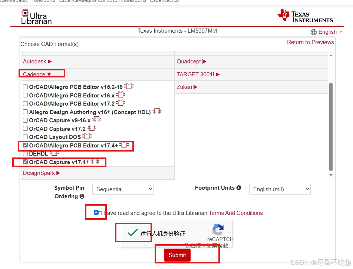This screenshot has width=353, height=269.
Task: Click 'Texas Instruments - LM5007MM' title text
Action: [177, 31]
